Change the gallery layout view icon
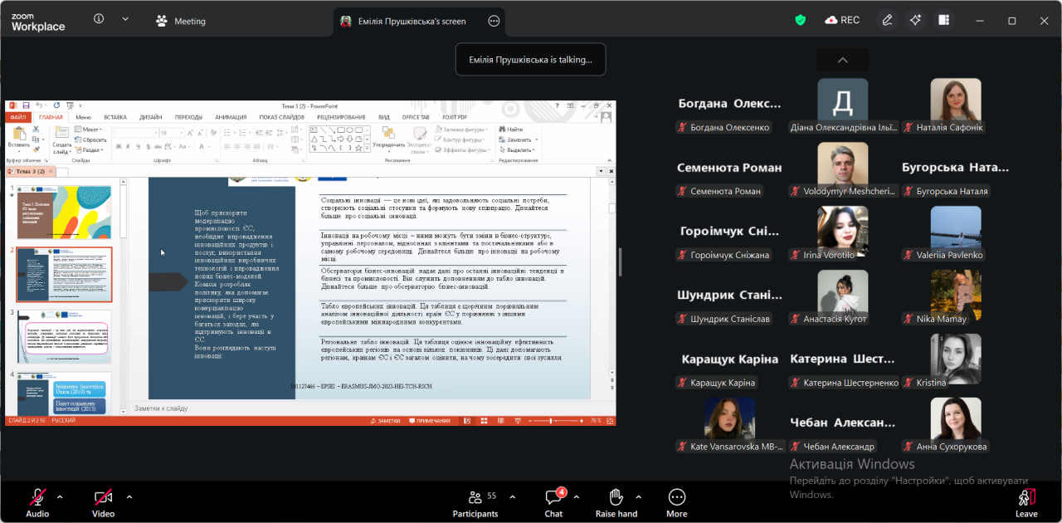This screenshot has width=1062, height=523. (x=943, y=20)
